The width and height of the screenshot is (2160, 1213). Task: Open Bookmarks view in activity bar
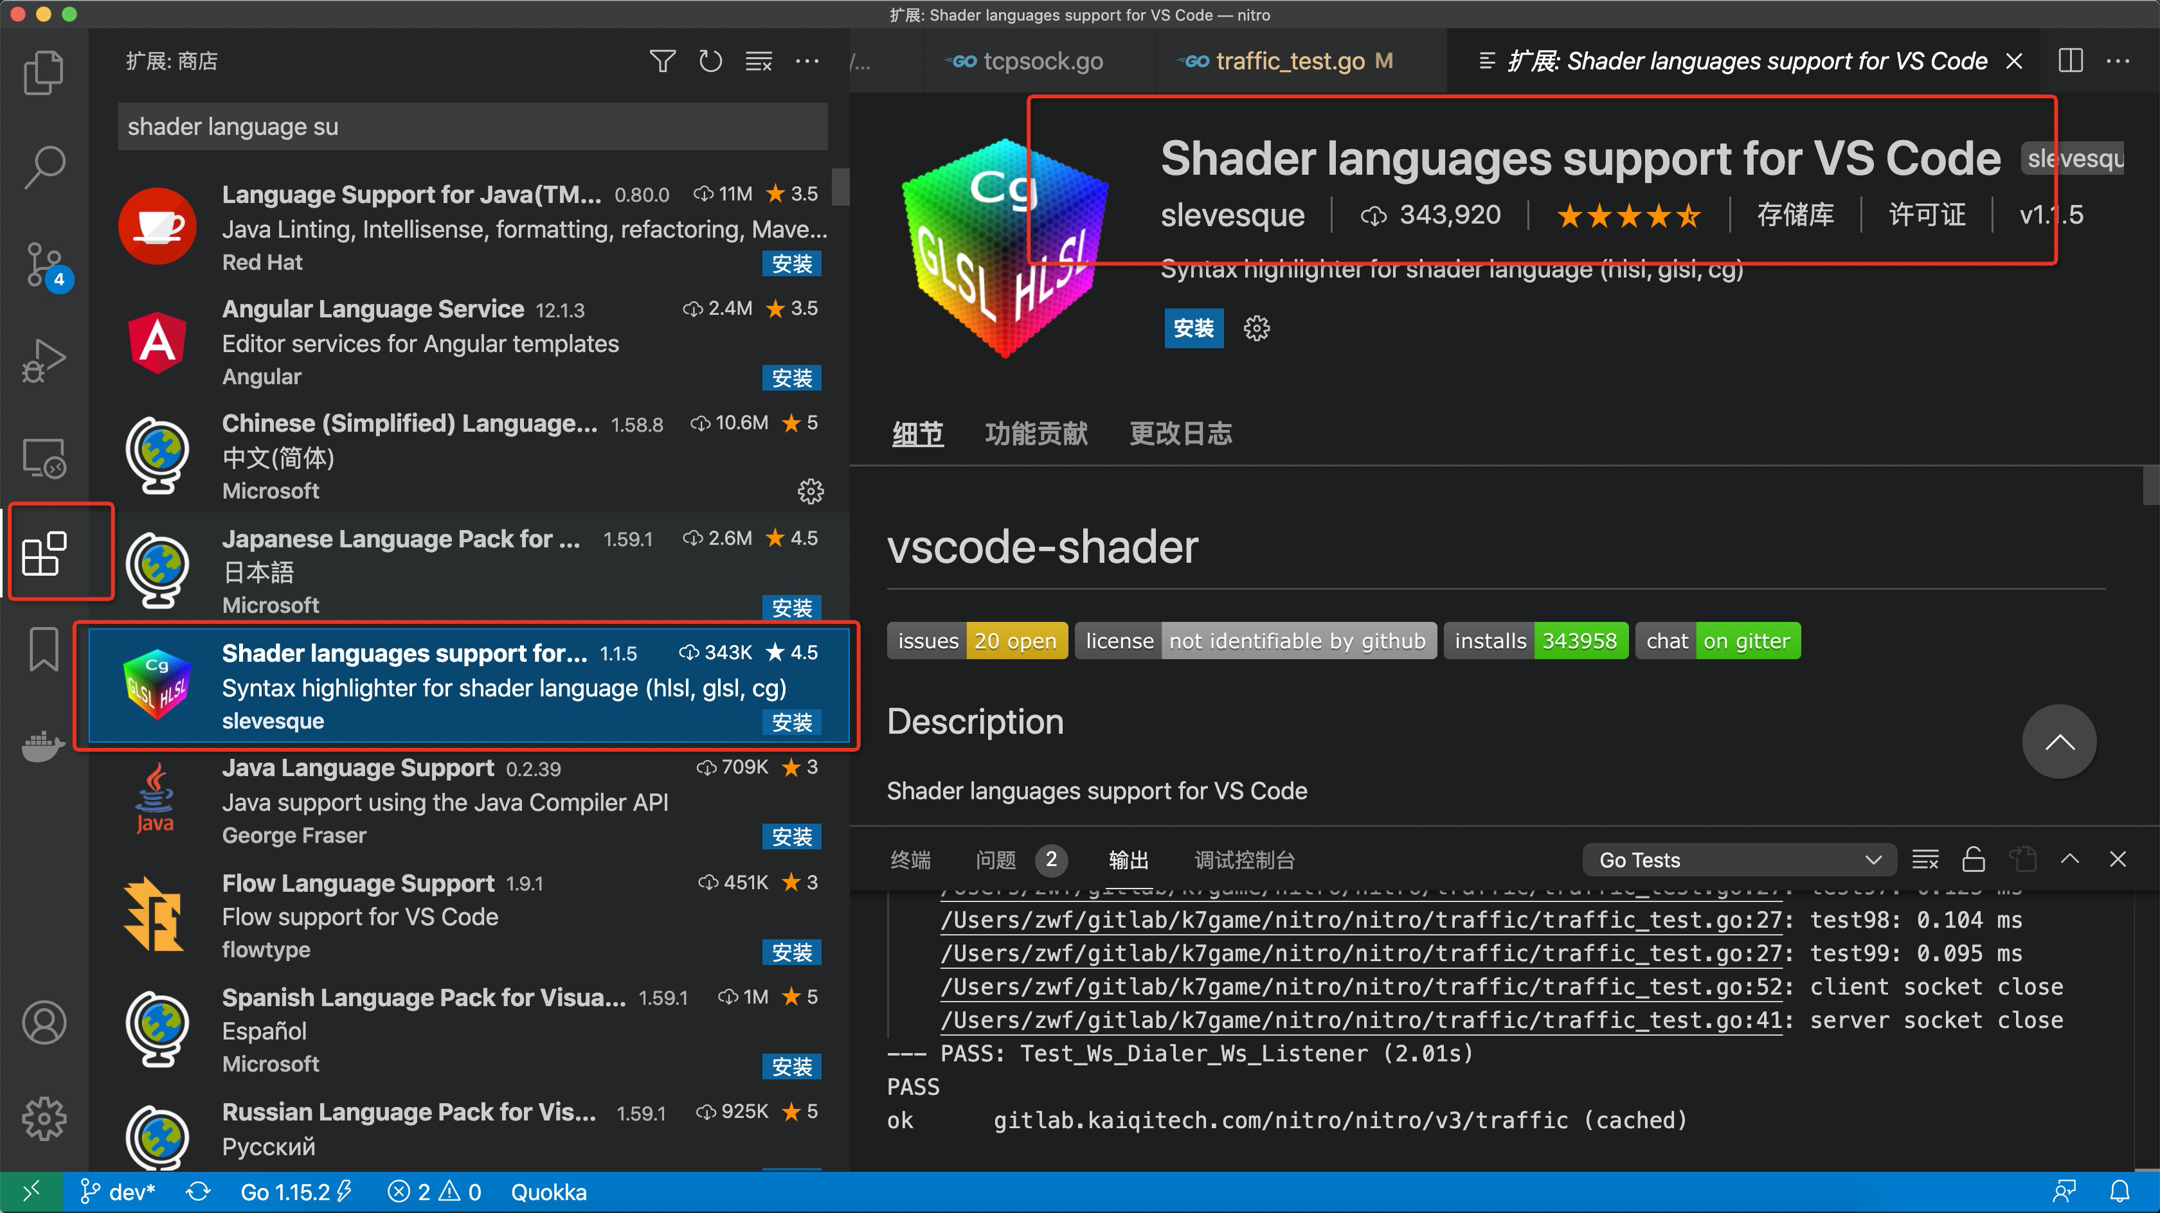coord(44,649)
